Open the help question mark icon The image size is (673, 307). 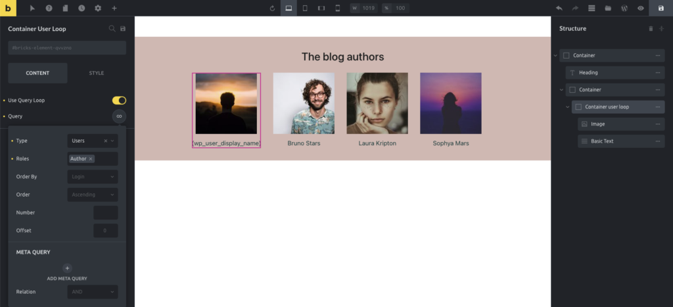click(x=49, y=8)
